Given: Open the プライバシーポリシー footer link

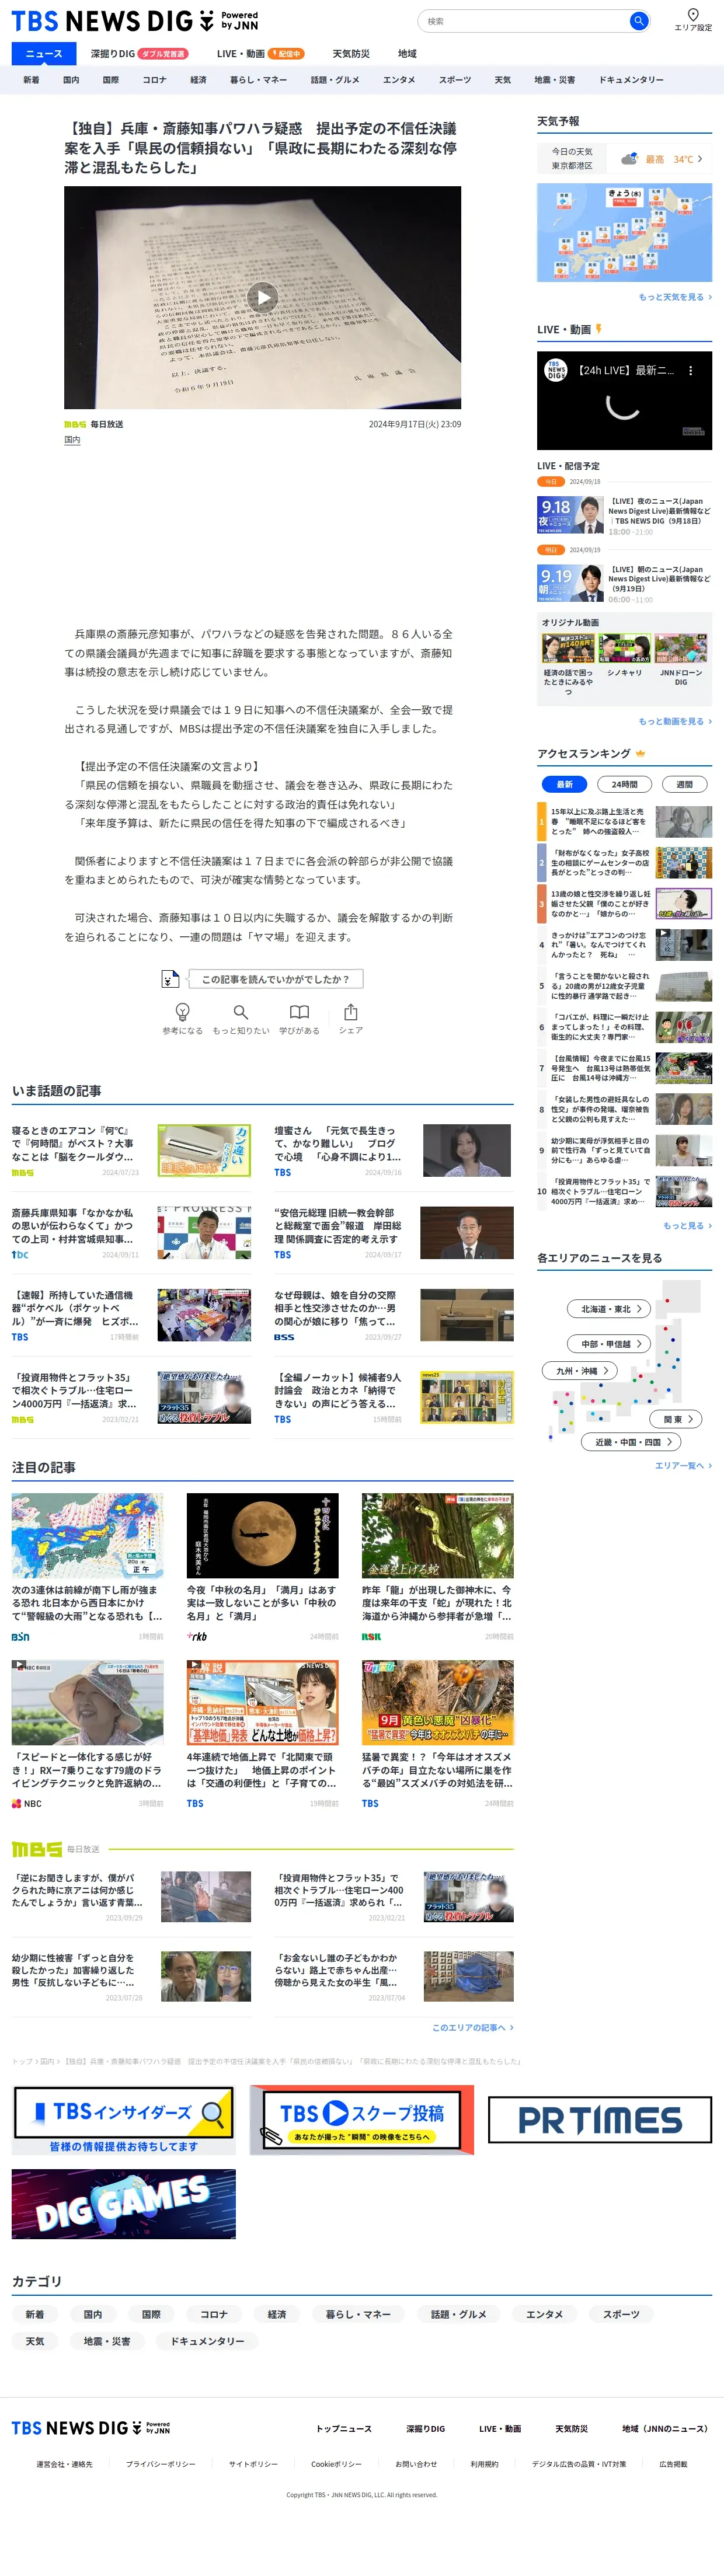Looking at the screenshot, I should (x=161, y=2465).
